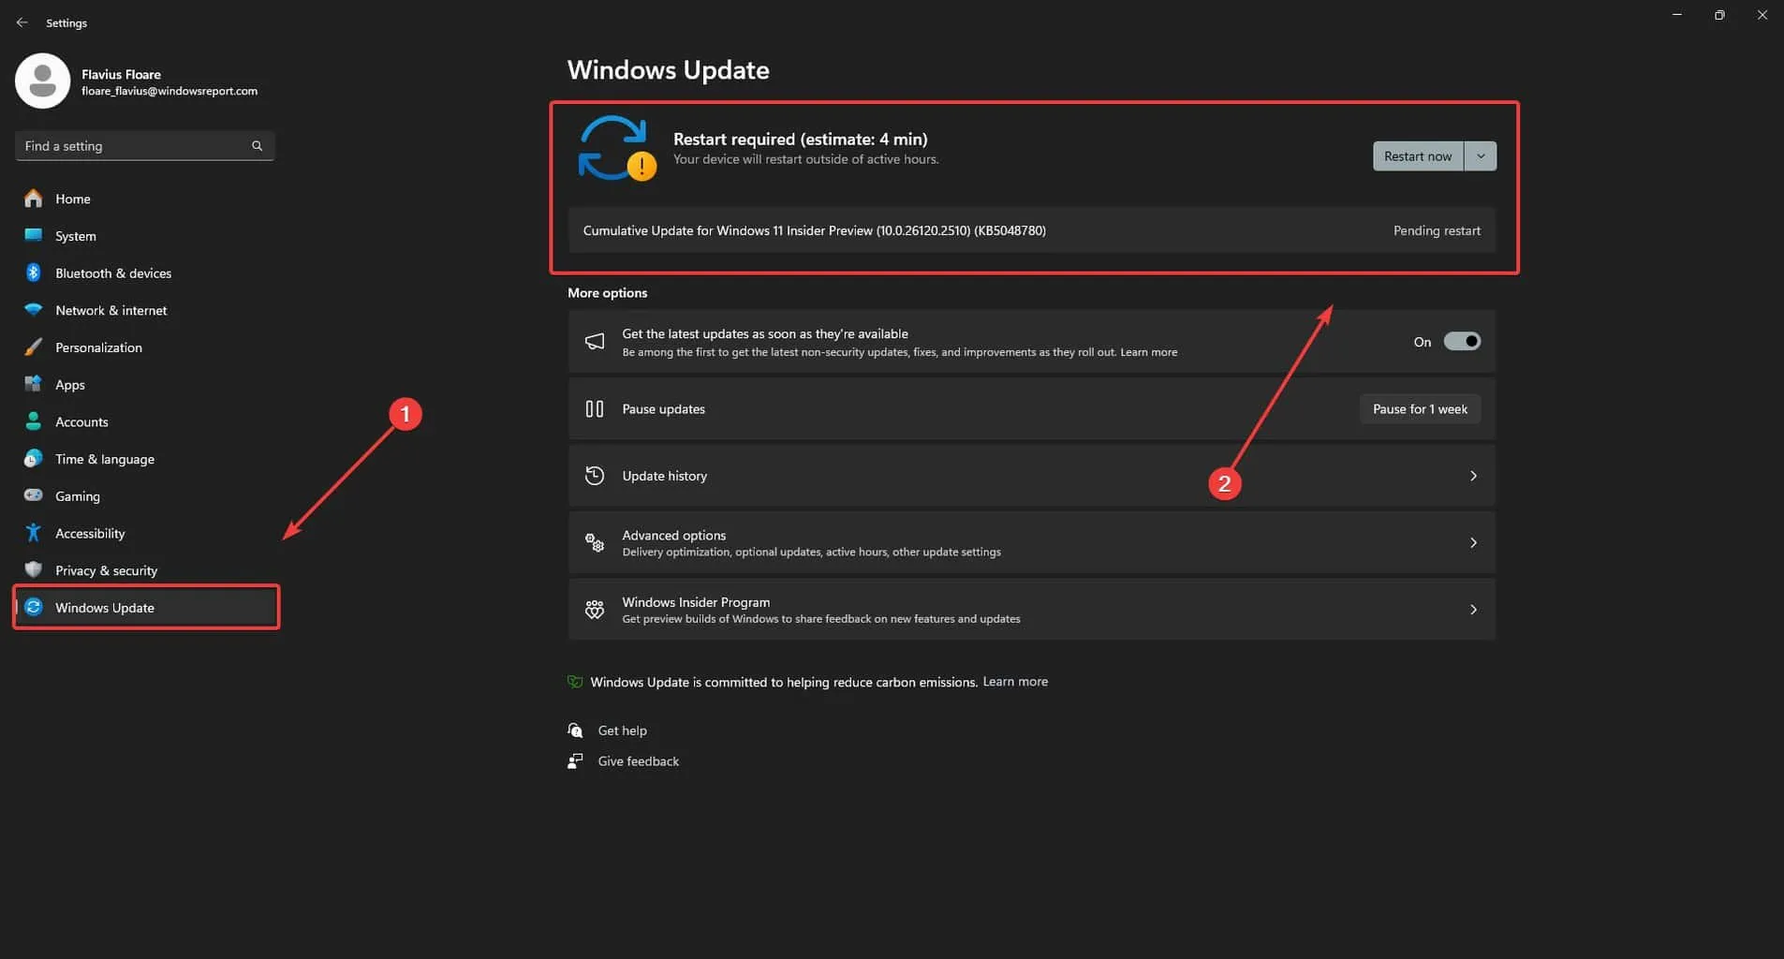Open System settings page
Screen dimensions: 1784x959
145,236
